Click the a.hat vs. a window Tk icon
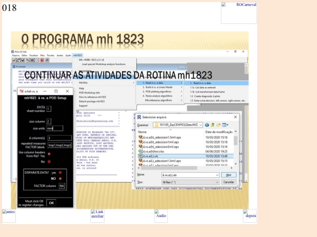The width and height of the screenshot is (317, 237). coord(22,91)
